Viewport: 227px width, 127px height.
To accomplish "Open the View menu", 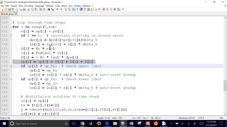I will pos(21,6).
